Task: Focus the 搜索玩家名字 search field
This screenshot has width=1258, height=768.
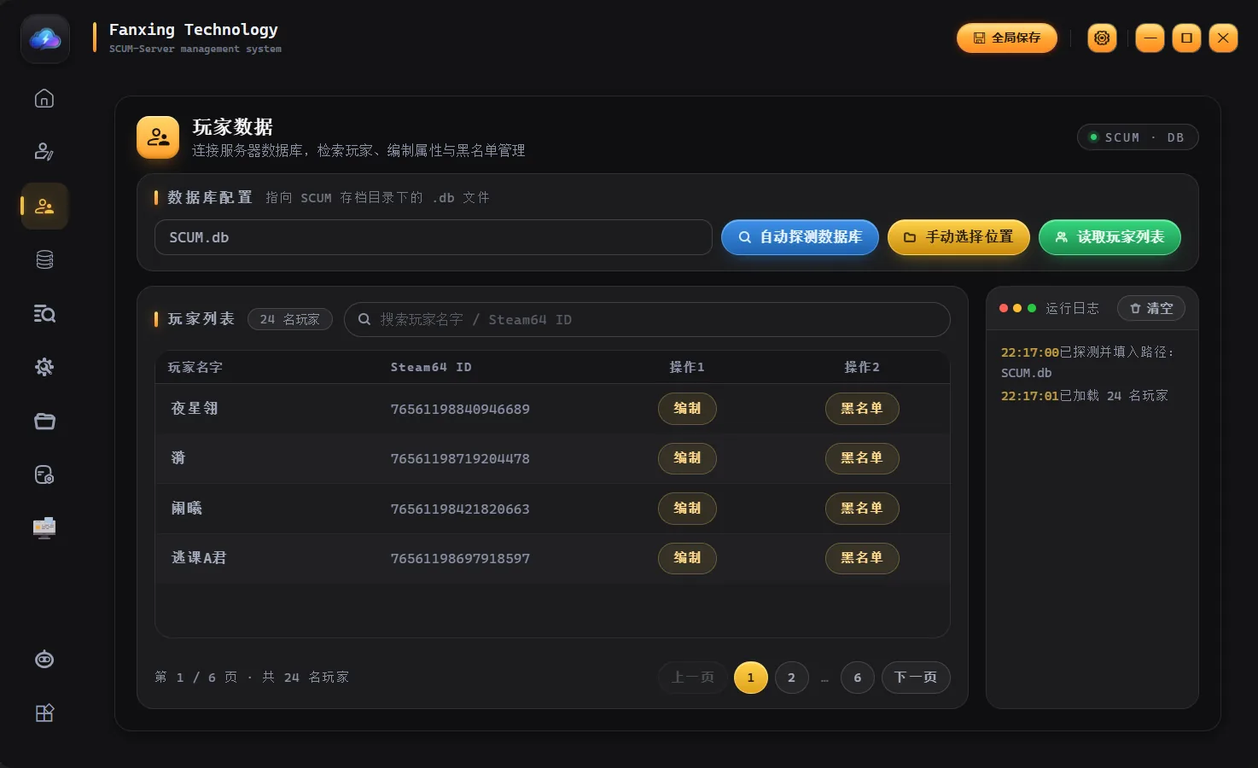Action: coord(647,319)
